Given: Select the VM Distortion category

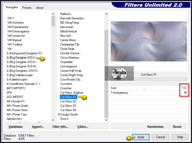Looking at the screenshot, I should click(15, 23).
